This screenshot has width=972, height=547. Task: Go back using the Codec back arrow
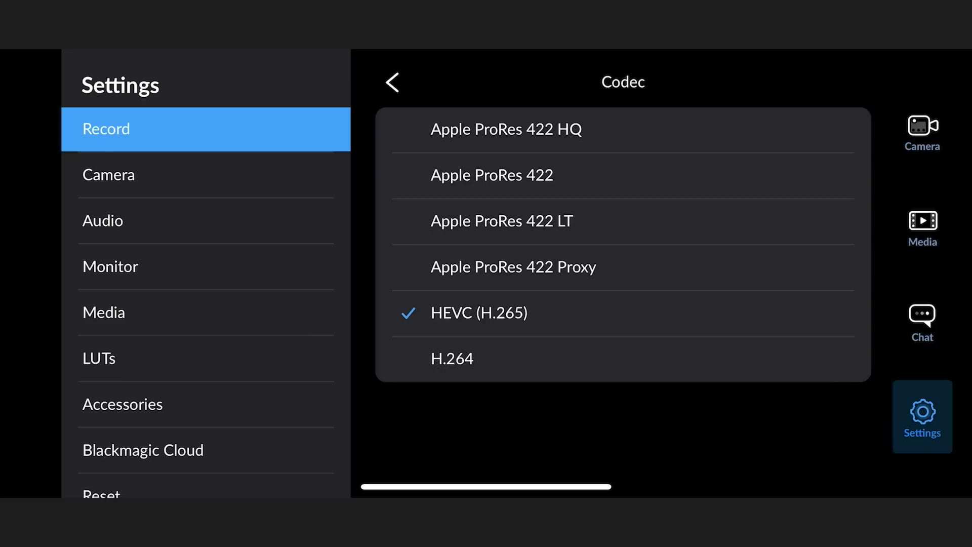392,82
